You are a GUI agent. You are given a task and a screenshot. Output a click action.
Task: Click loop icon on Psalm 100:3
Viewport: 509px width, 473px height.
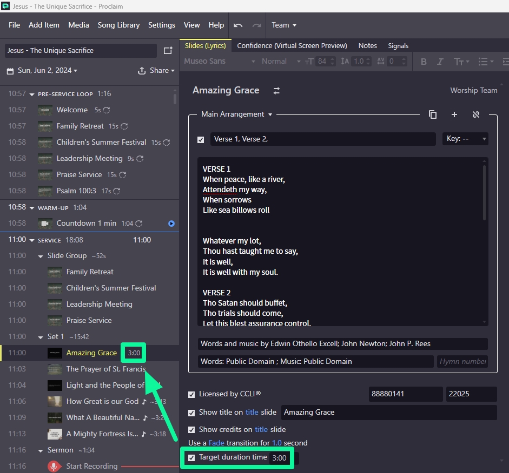pyautogui.click(x=116, y=191)
